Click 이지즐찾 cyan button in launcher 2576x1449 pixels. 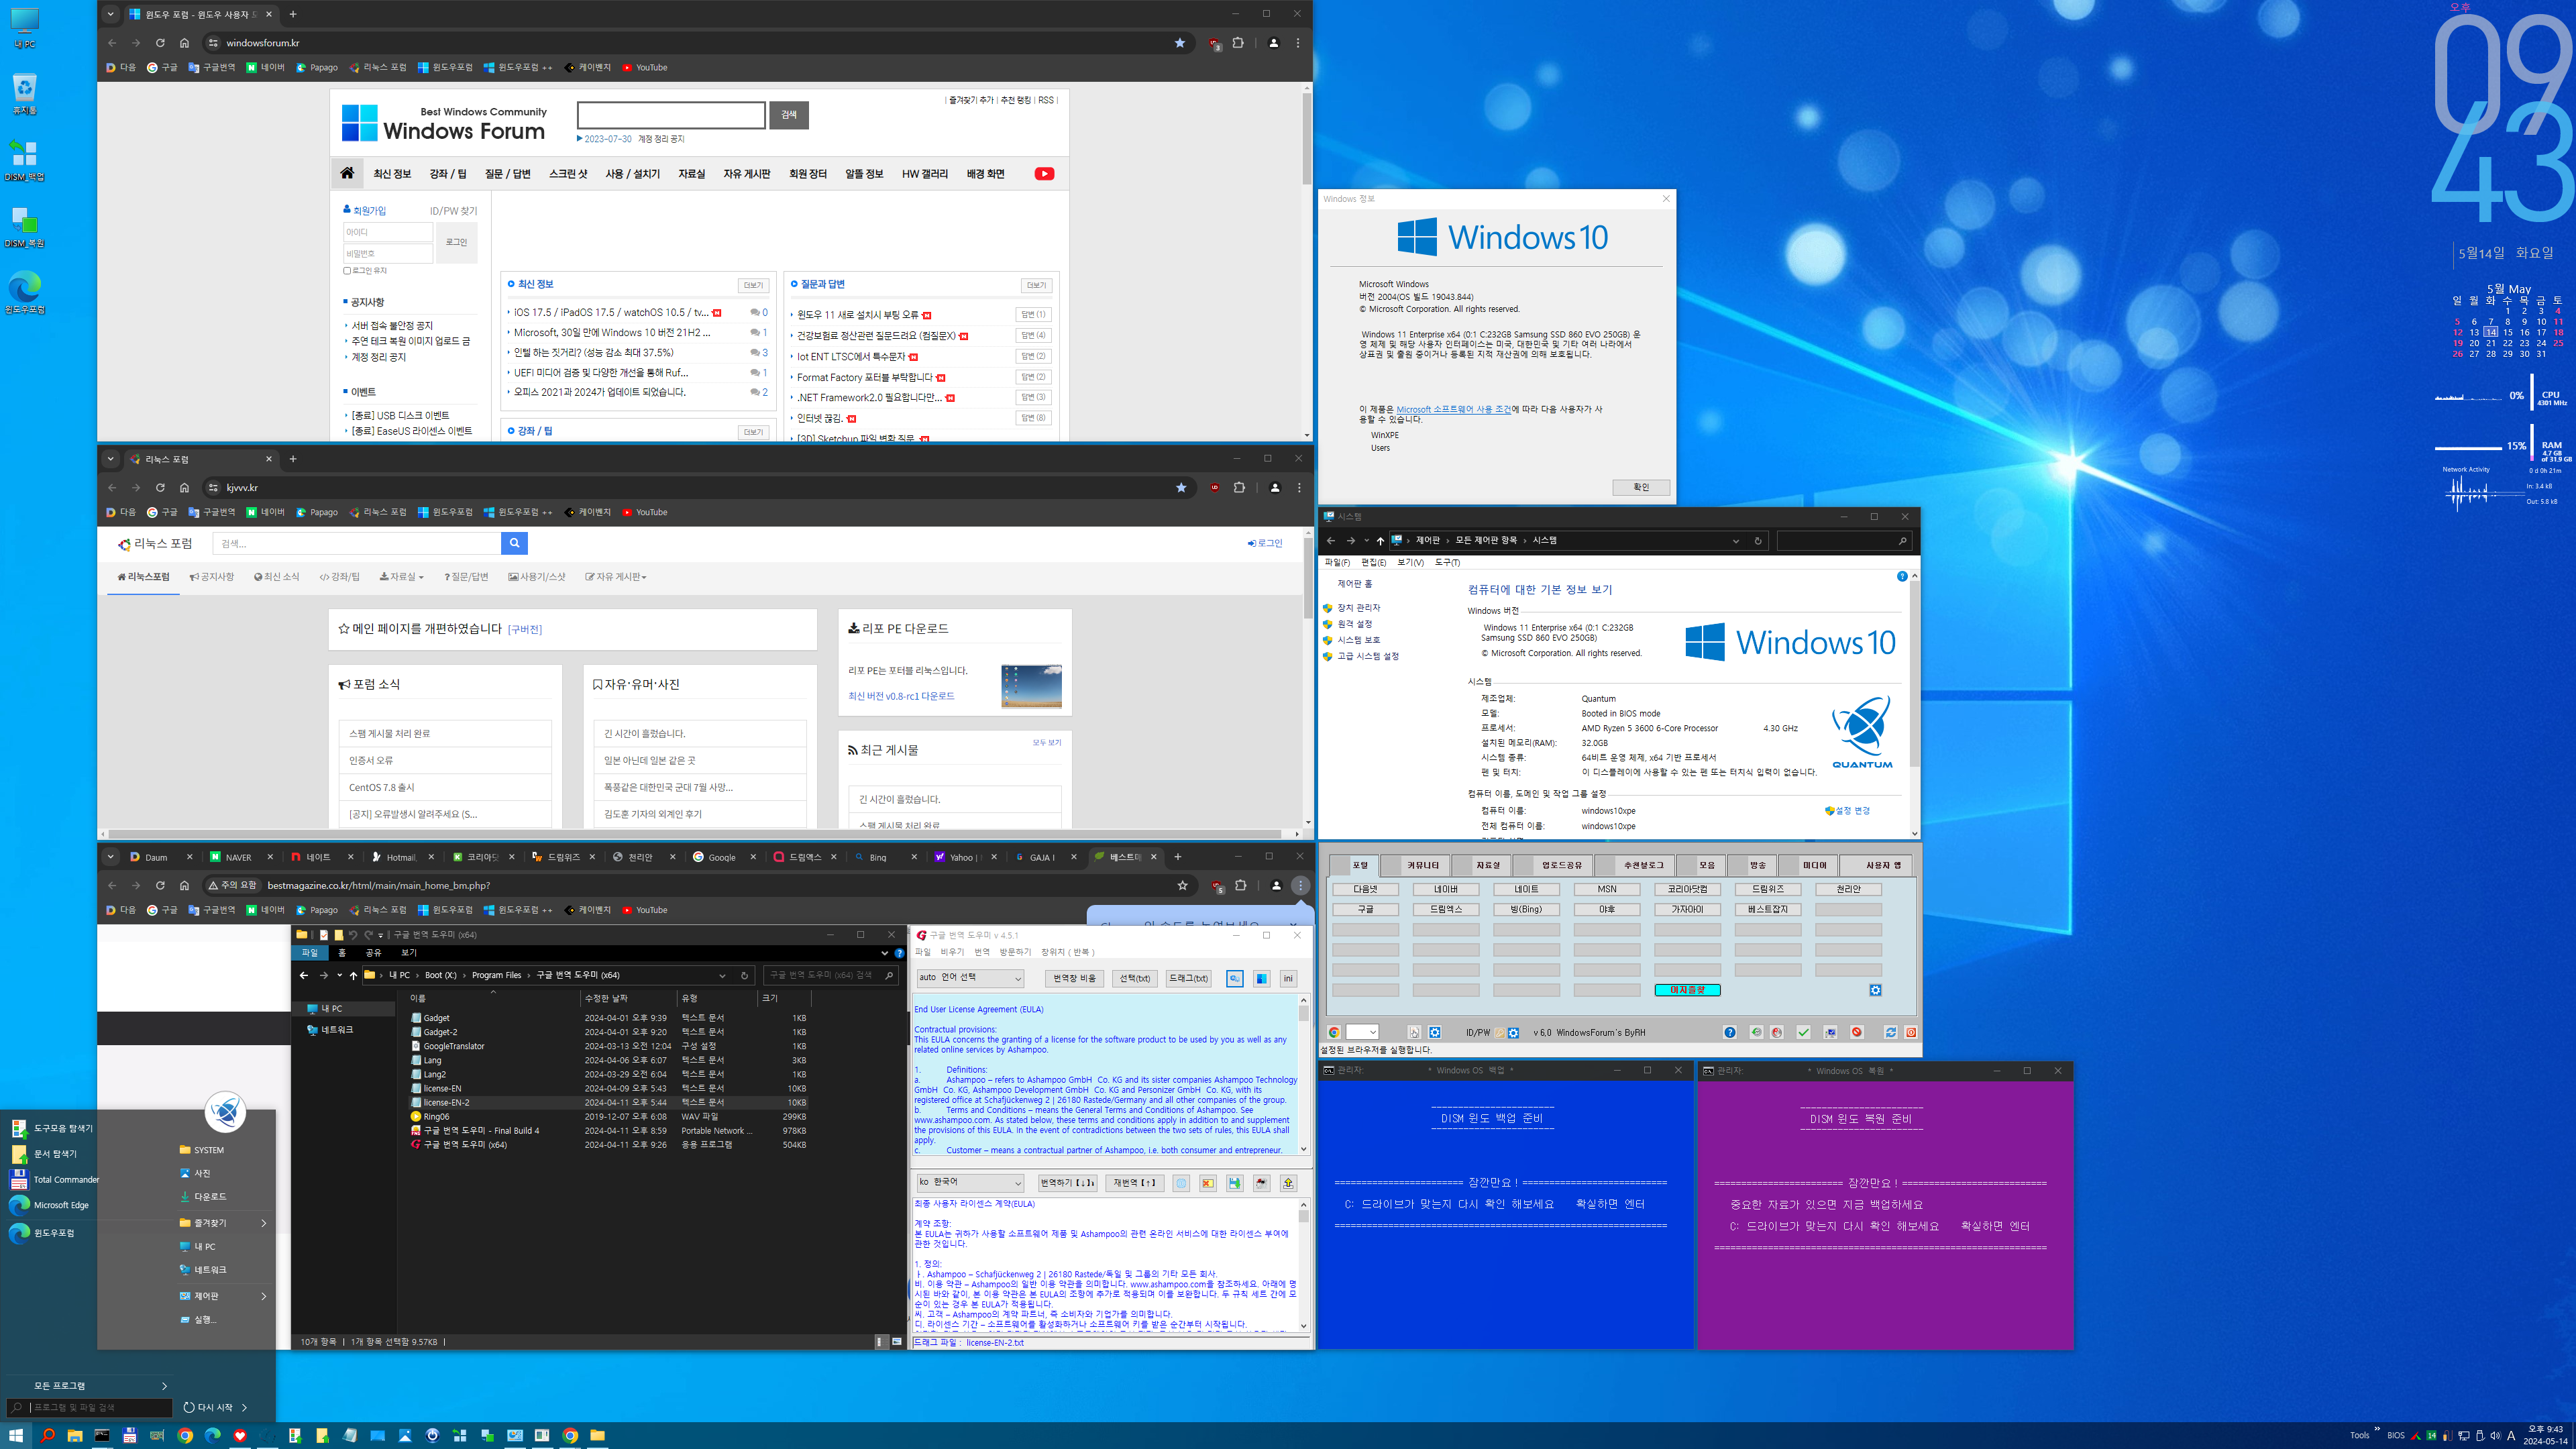tap(1687, 990)
